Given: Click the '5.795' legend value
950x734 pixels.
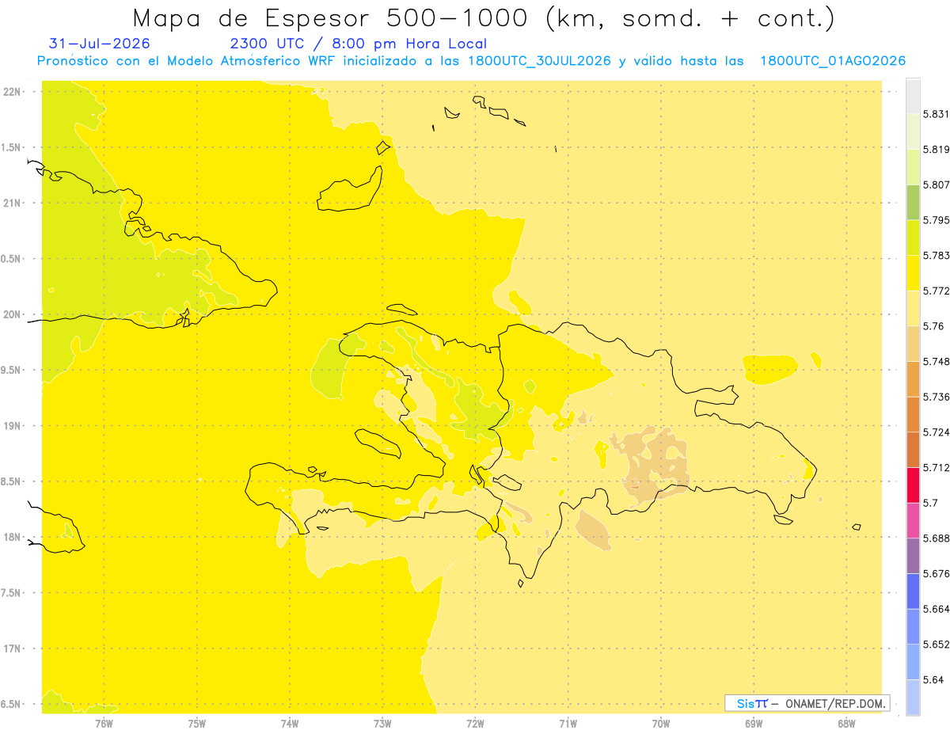Looking at the screenshot, I should coord(935,220).
